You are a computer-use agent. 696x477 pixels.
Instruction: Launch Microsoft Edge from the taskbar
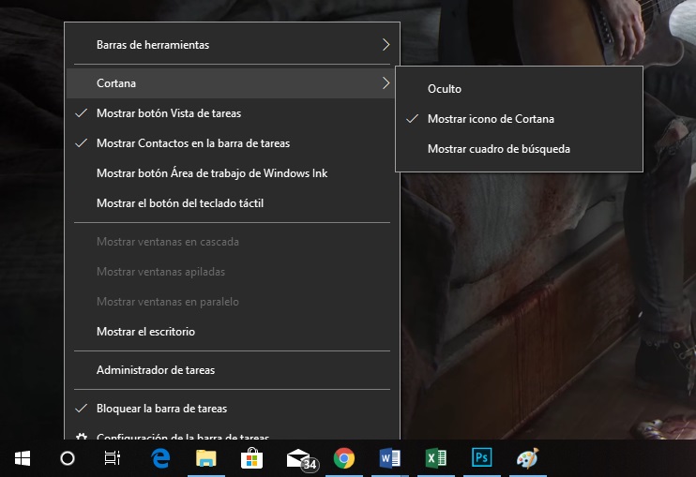point(159,458)
